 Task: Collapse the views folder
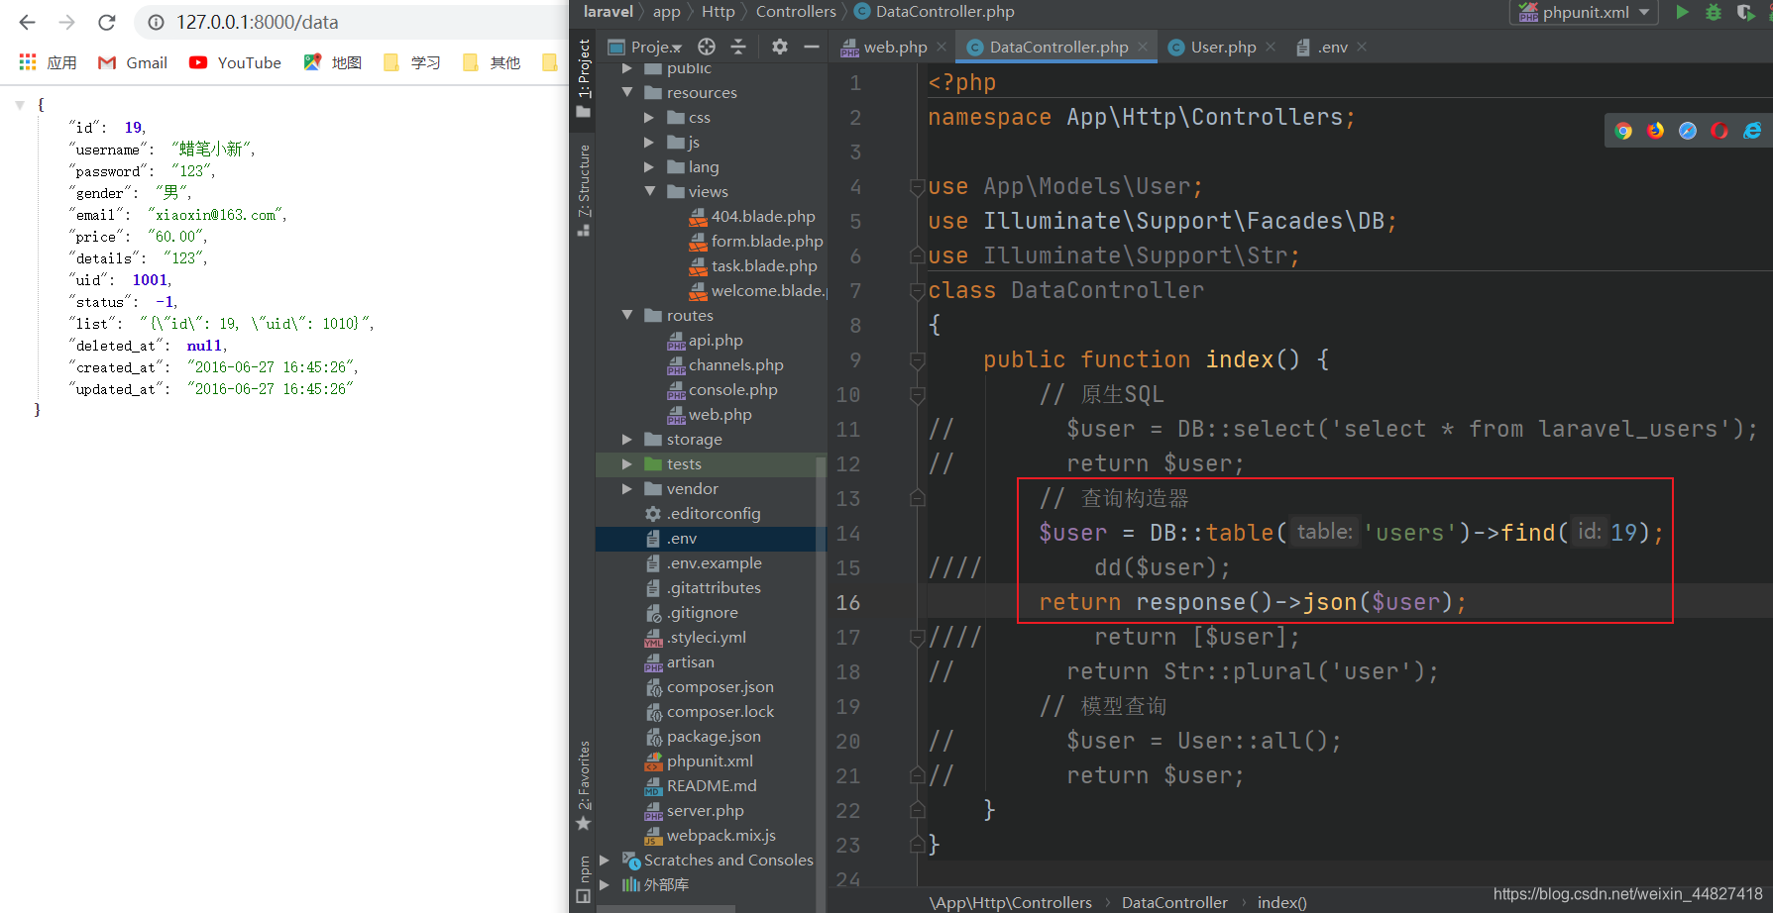[x=649, y=191]
